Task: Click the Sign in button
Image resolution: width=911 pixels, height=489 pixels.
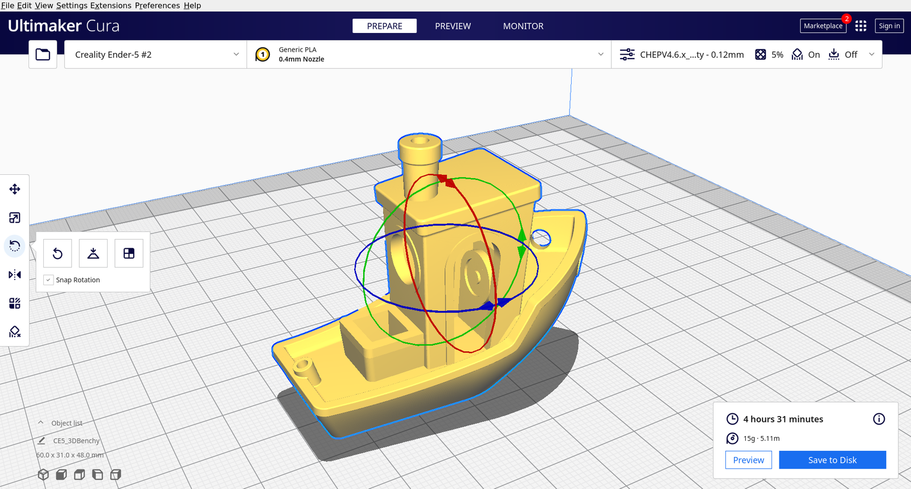Action: tap(889, 26)
